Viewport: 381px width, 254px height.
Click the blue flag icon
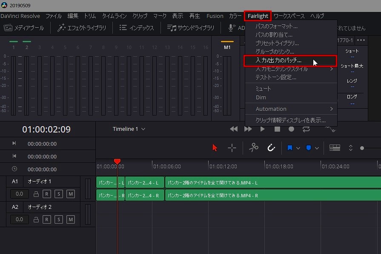290,148
